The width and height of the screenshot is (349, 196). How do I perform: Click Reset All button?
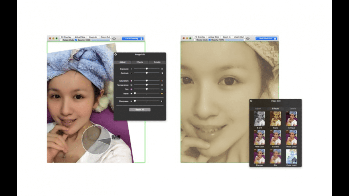coord(140,110)
